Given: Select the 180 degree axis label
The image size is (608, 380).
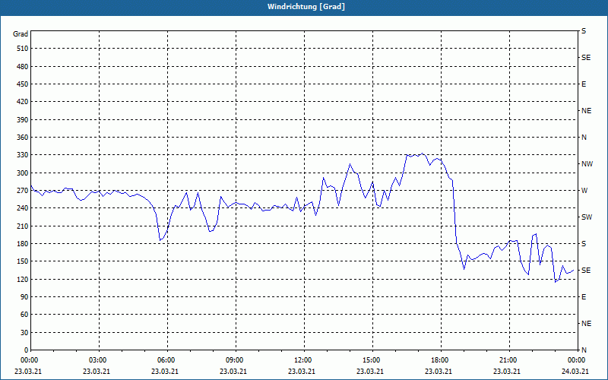Looking at the screenshot, I should (23, 244).
